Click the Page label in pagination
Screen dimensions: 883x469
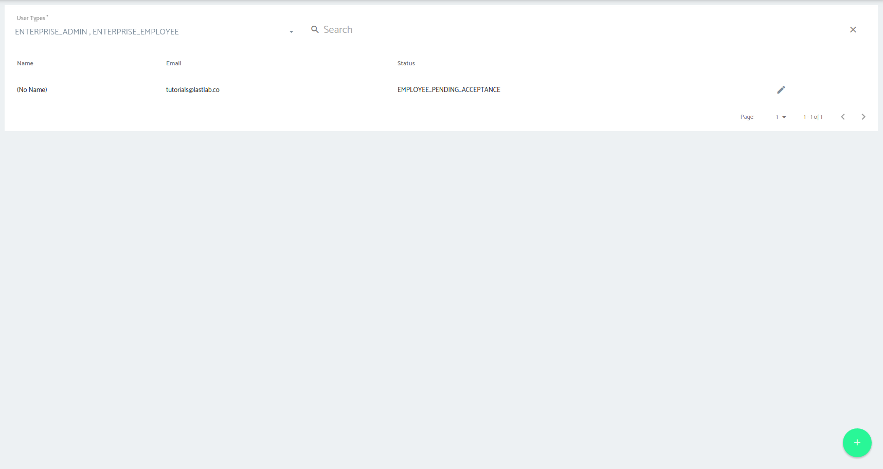click(x=747, y=117)
